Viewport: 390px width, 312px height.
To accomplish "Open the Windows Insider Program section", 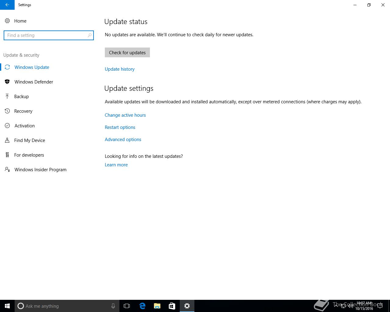I will pyautogui.click(x=40, y=170).
